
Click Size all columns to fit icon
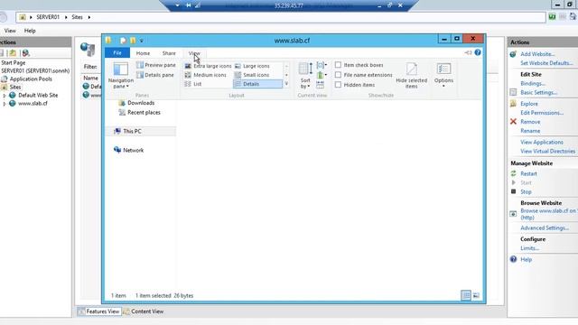(320, 85)
